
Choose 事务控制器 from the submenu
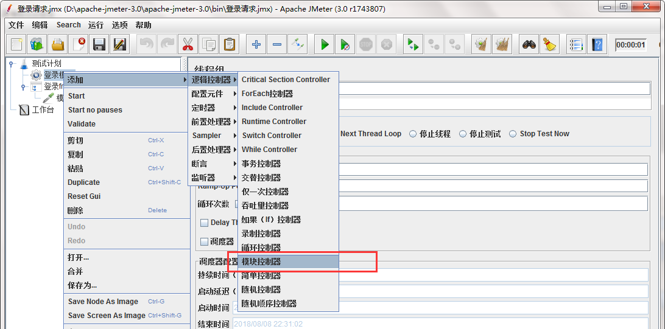(289, 164)
